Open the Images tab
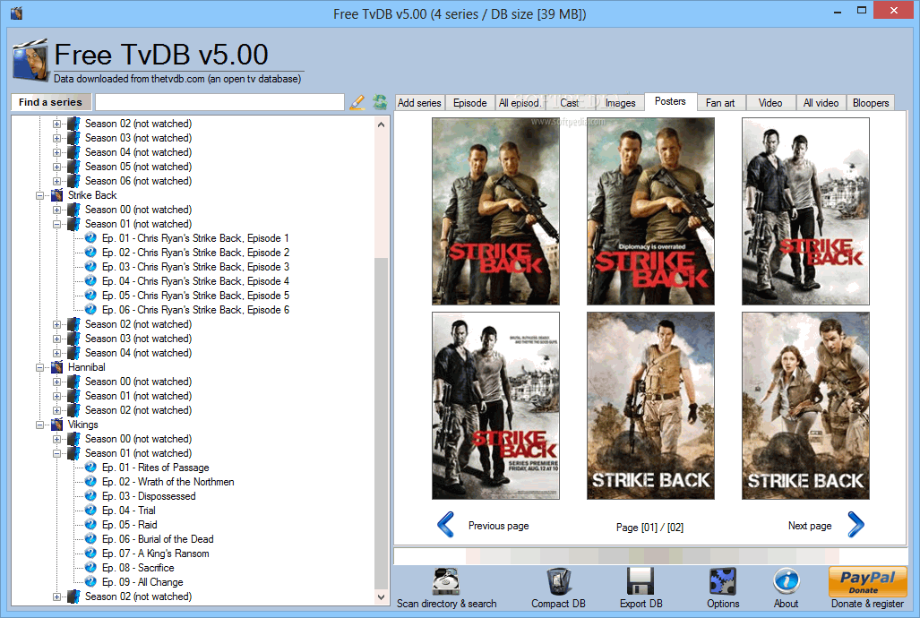Viewport: 920px width, 618px height. coord(620,103)
